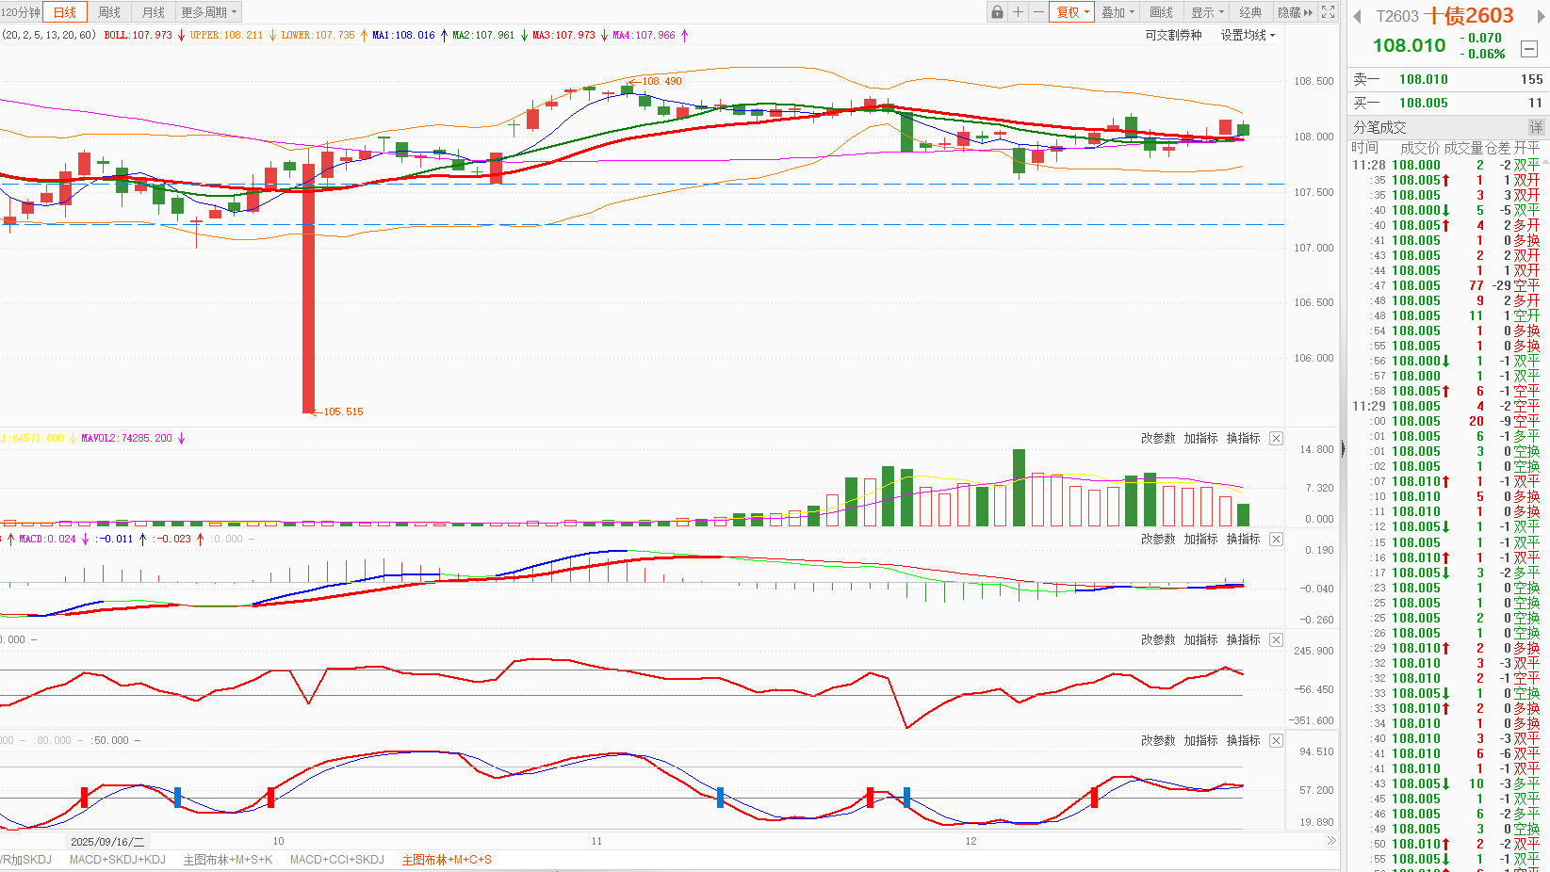Image resolution: width=1550 pixels, height=872 pixels.
Task: Click 改参数 in the volume panel
Action: click(x=1158, y=438)
